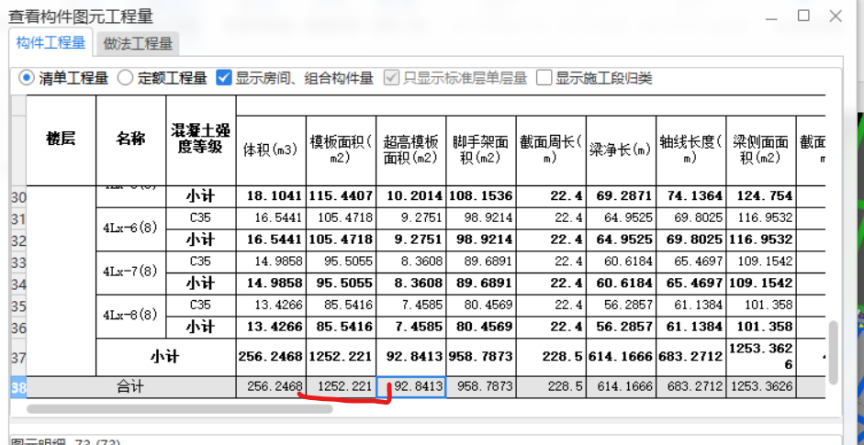Image resolution: width=864 pixels, height=445 pixels.
Task: Click 1253.3626 cell in the 合计 row
Action: click(x=761, y=388)
